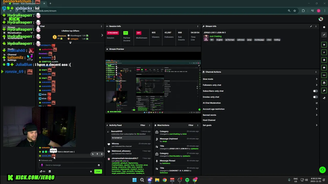Open Session Info panel three-dot menu

(198, 26)
